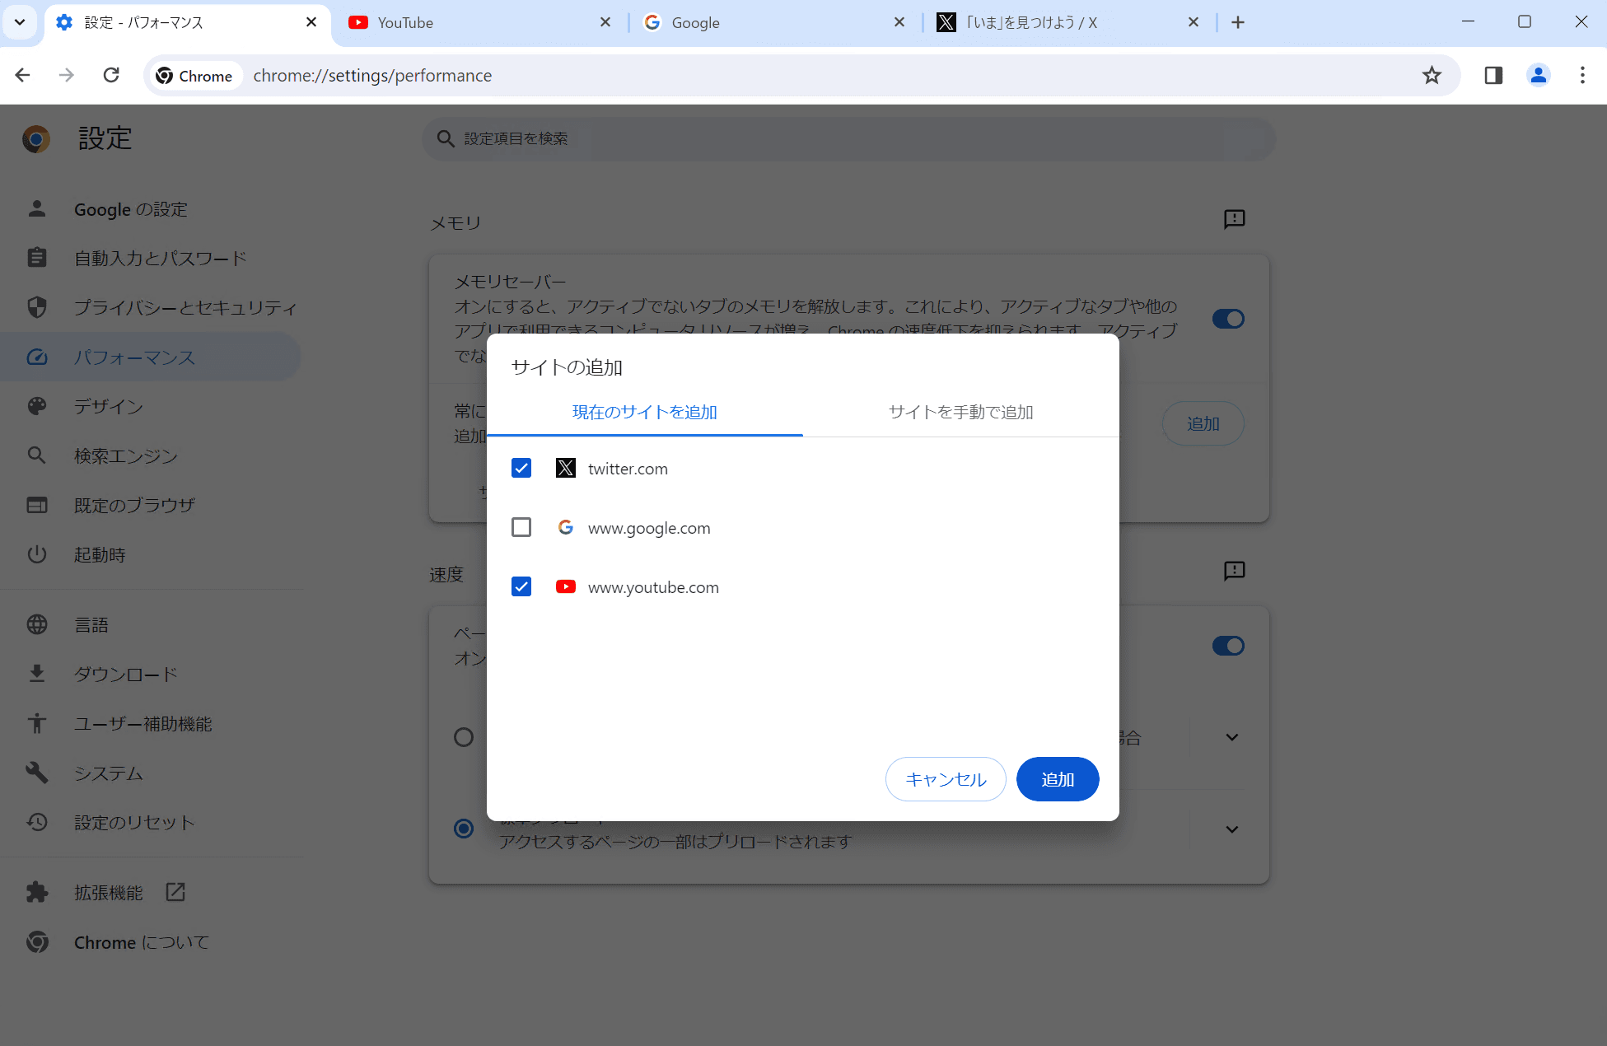The image size is (1607, 1046).
Task: Click the puzzle icon for 拡張機能
Action: (37, 892)
